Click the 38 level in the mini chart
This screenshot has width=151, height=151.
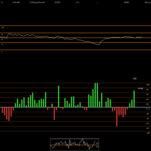[x=97, y=147]
